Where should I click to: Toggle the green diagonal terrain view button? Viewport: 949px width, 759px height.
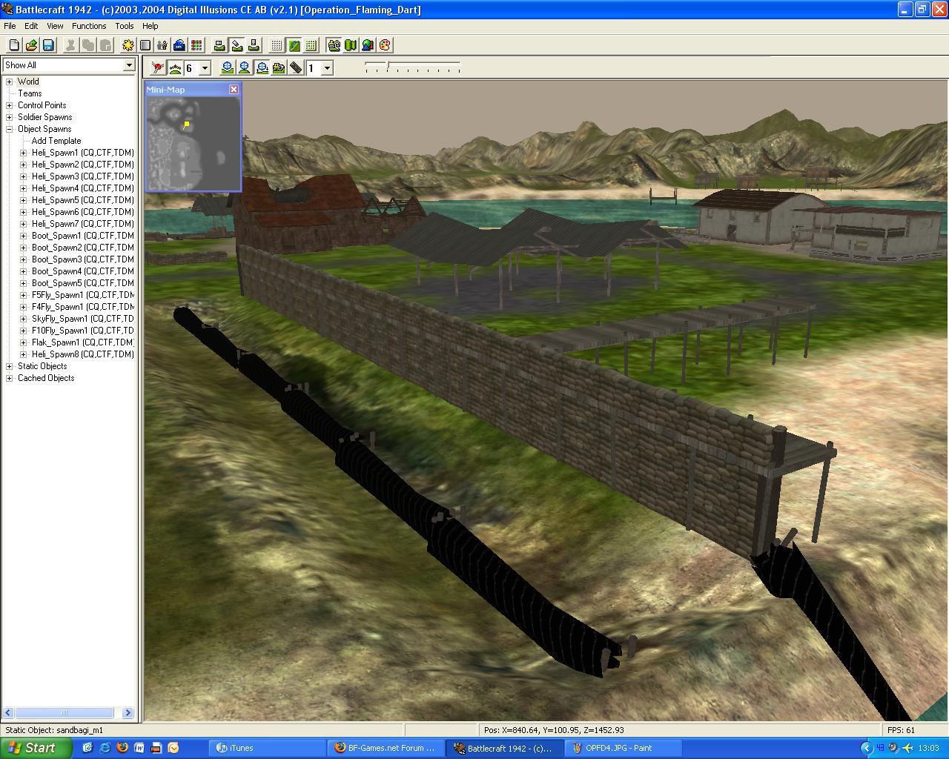pos(294,45)
